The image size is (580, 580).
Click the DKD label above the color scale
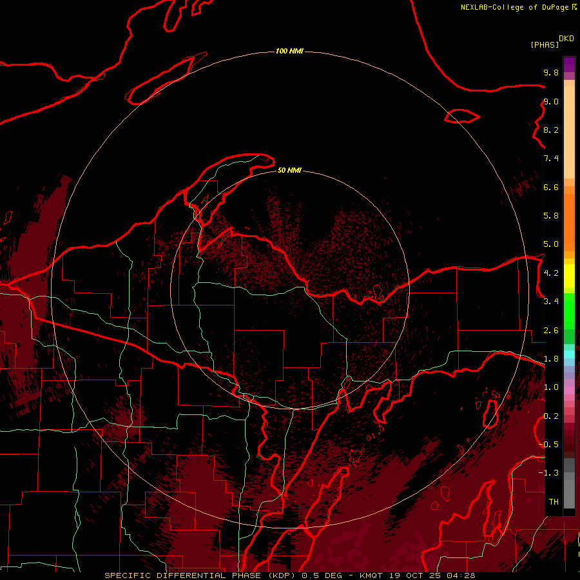click(x=566, y=39)
